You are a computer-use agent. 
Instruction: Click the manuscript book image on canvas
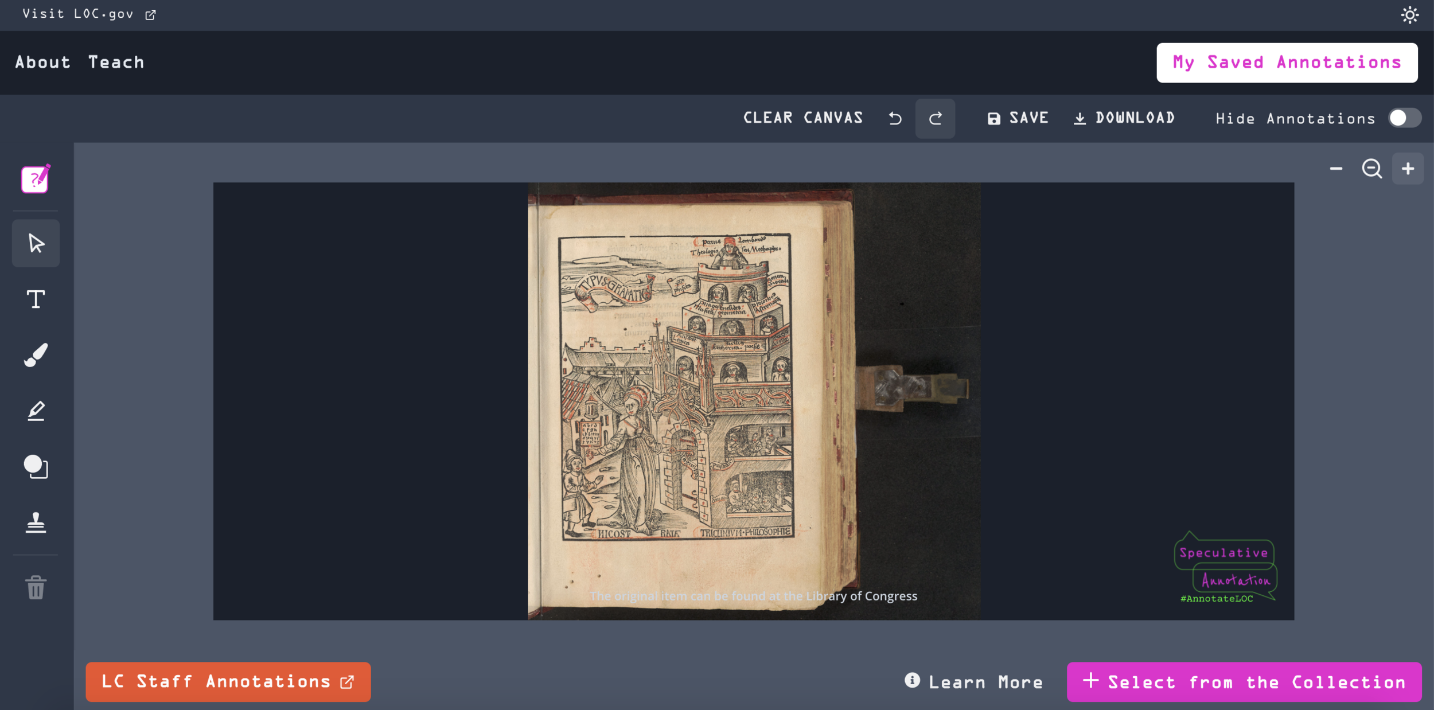tap(754, 401)
